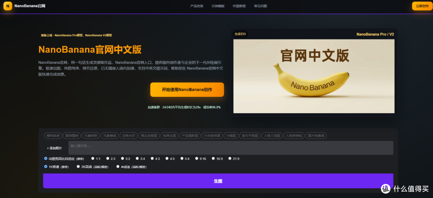Viewport: 433px width, 198px height.
Task: Select the 人物表情包 template chip
Action: tap(294, 135)
